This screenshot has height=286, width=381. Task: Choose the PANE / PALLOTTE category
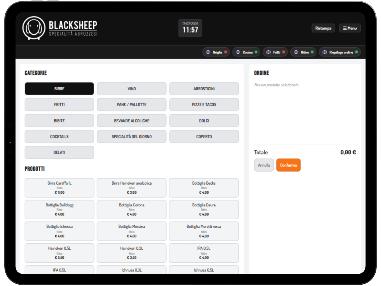tap(132, 104)
